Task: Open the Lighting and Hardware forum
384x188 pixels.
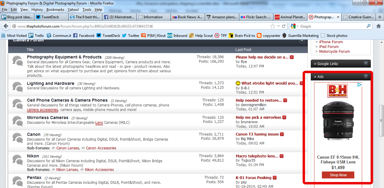Action: click(x=51, y=83)
